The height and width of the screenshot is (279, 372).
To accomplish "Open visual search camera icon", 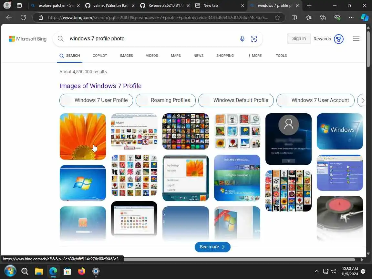I will (x=253, y=39).
